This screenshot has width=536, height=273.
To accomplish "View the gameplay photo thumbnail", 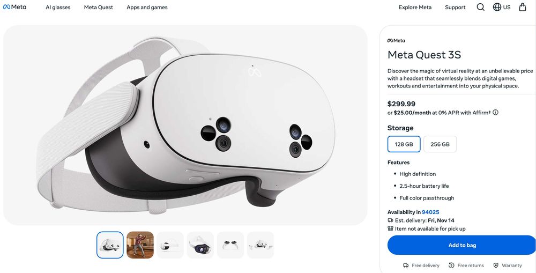I will pos(140,245).
